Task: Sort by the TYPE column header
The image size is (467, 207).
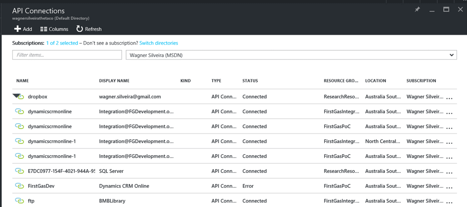Action: [x=216, y=80]
